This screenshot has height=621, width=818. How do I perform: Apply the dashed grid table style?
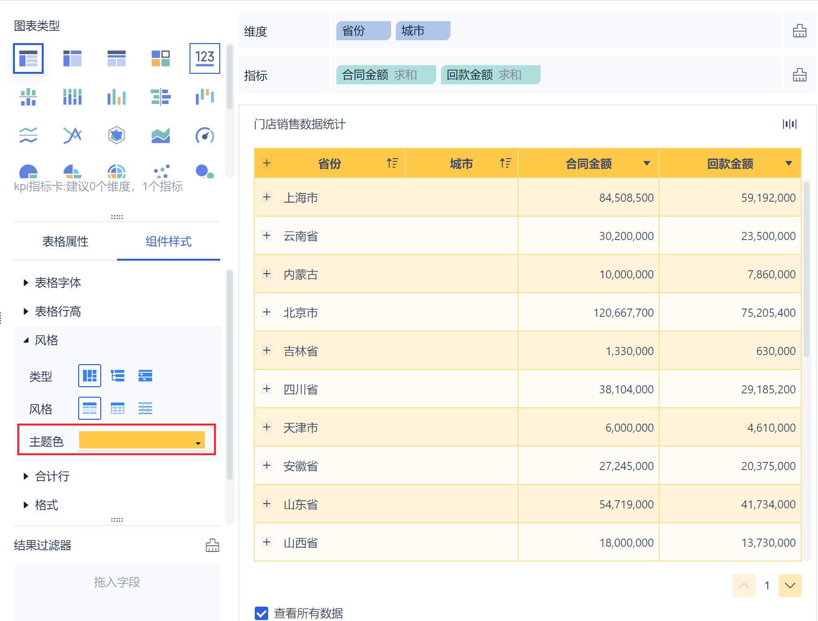click(x=145, y=408)
